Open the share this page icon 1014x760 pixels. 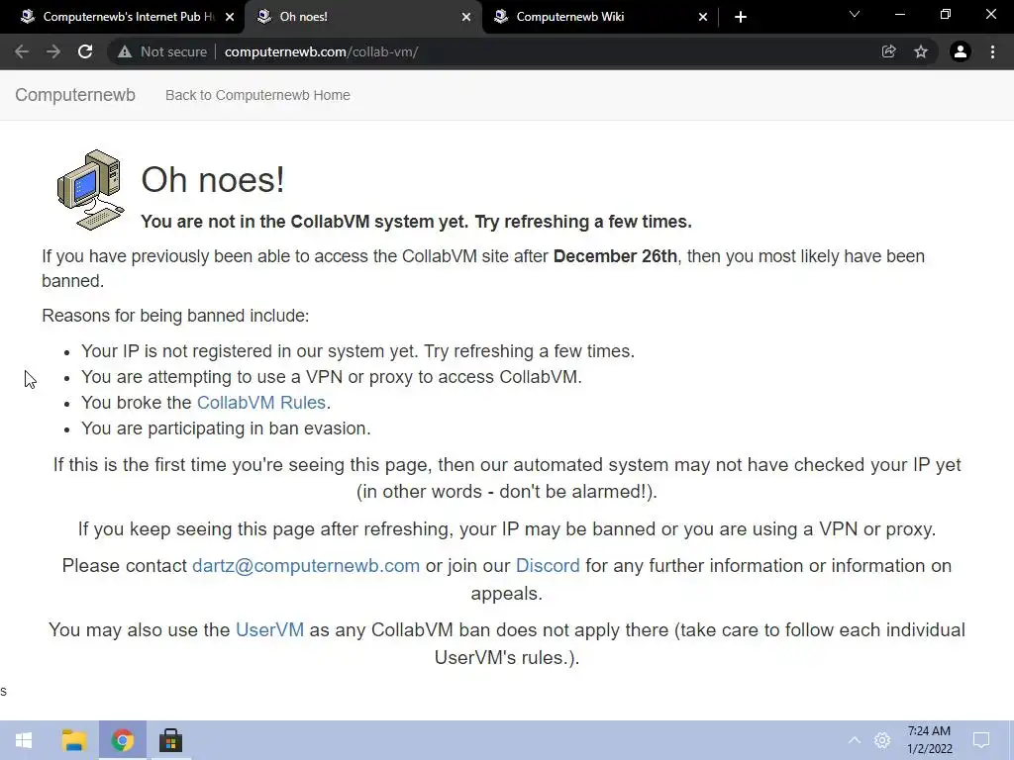pos(888,51)
